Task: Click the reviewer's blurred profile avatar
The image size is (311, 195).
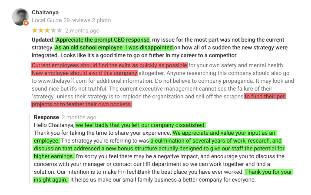Action: (x=20, y=17)
